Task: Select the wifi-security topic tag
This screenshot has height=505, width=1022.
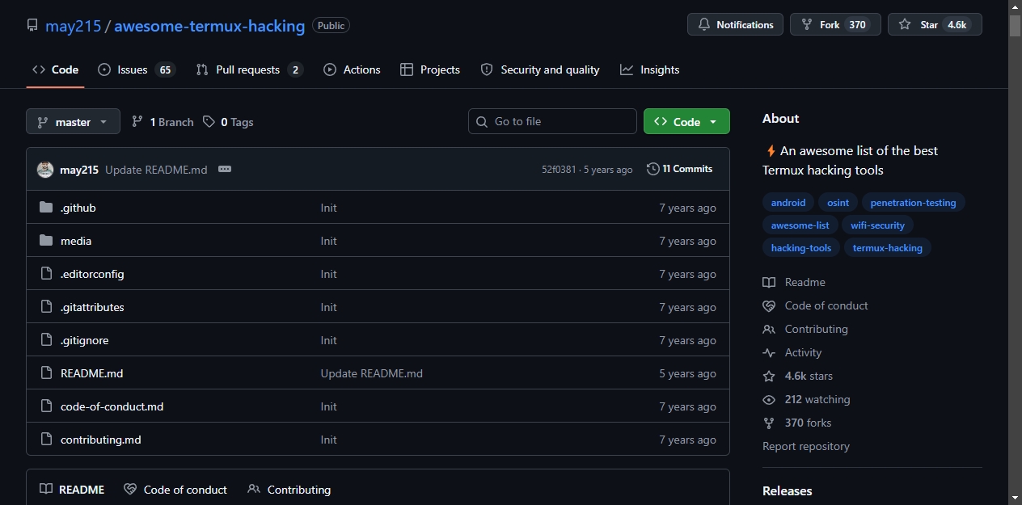Action: (877, 225)
